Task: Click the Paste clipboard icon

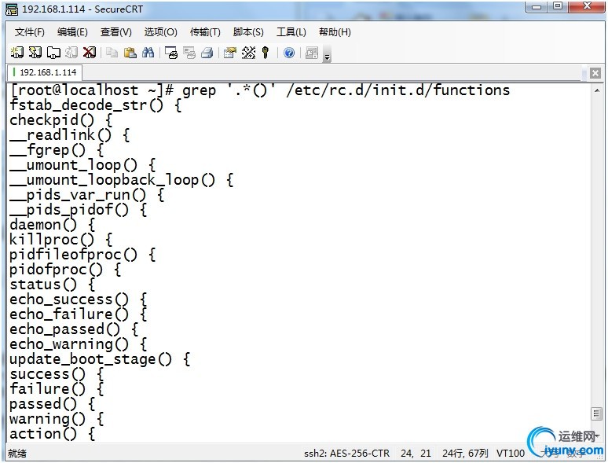Action: (130, 53)
